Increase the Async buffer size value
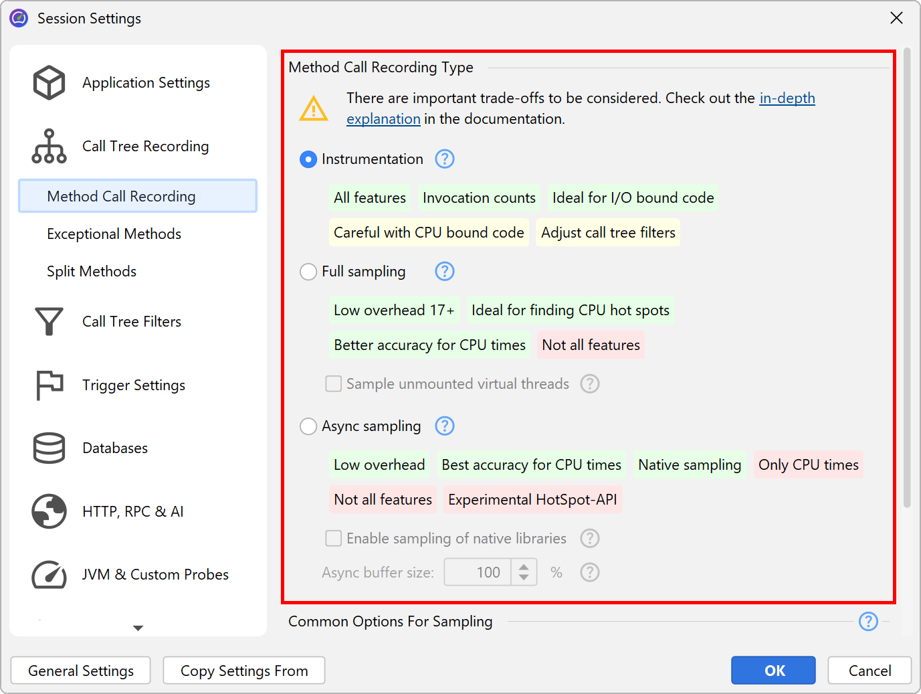 [x=524, y=567]
